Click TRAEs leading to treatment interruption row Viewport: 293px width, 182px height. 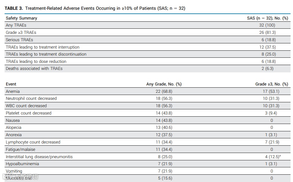pyautogui.click(x=148, y=47)
